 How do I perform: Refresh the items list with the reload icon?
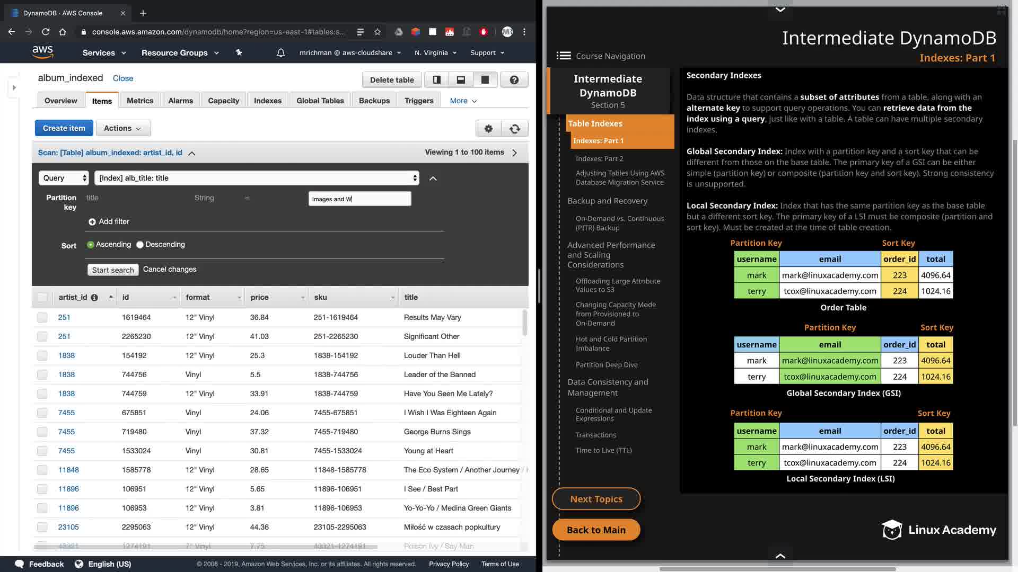514,129
